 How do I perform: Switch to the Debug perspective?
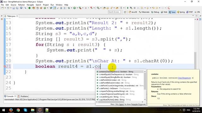pyautogui.click(x=155, y=12)
